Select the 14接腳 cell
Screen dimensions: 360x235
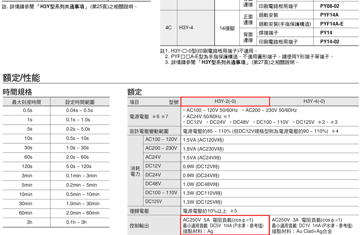click(227, 28)
